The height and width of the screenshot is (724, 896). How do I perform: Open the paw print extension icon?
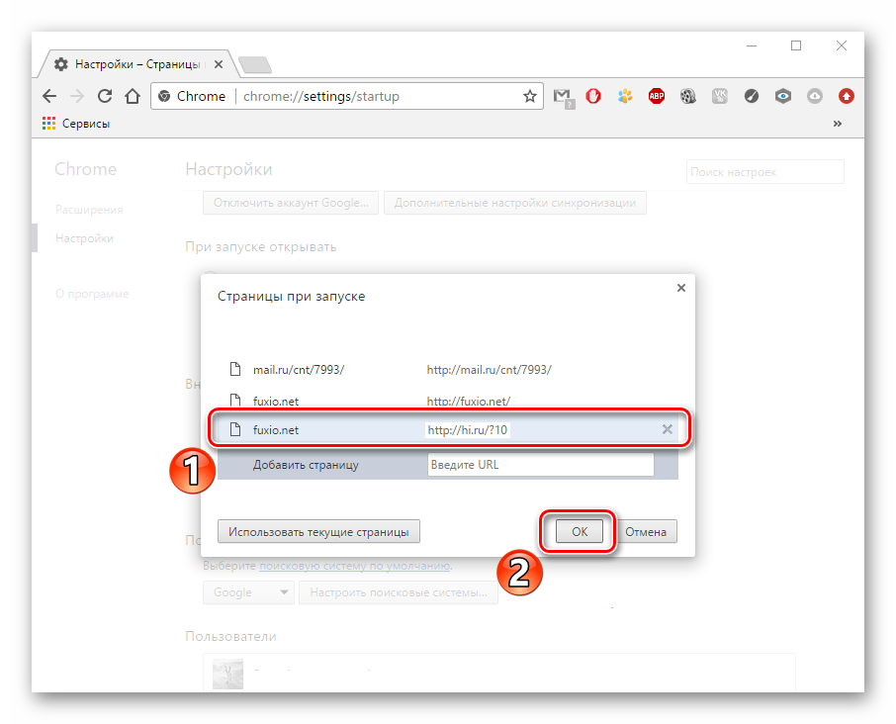pos(625,96)
